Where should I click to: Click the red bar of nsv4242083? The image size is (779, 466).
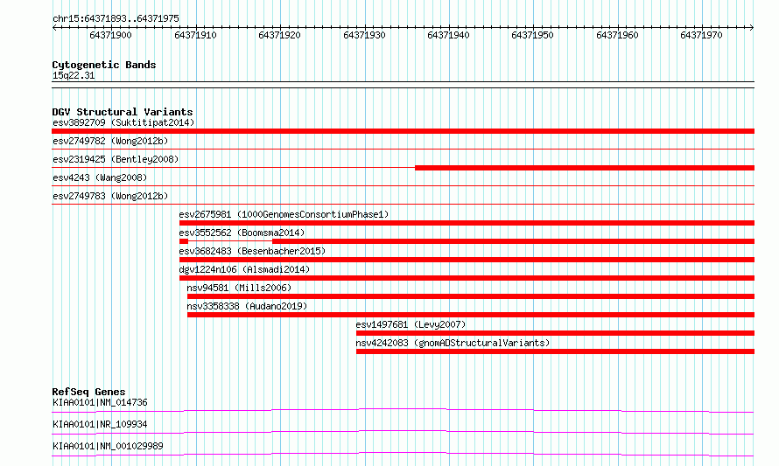pos(555,351)
